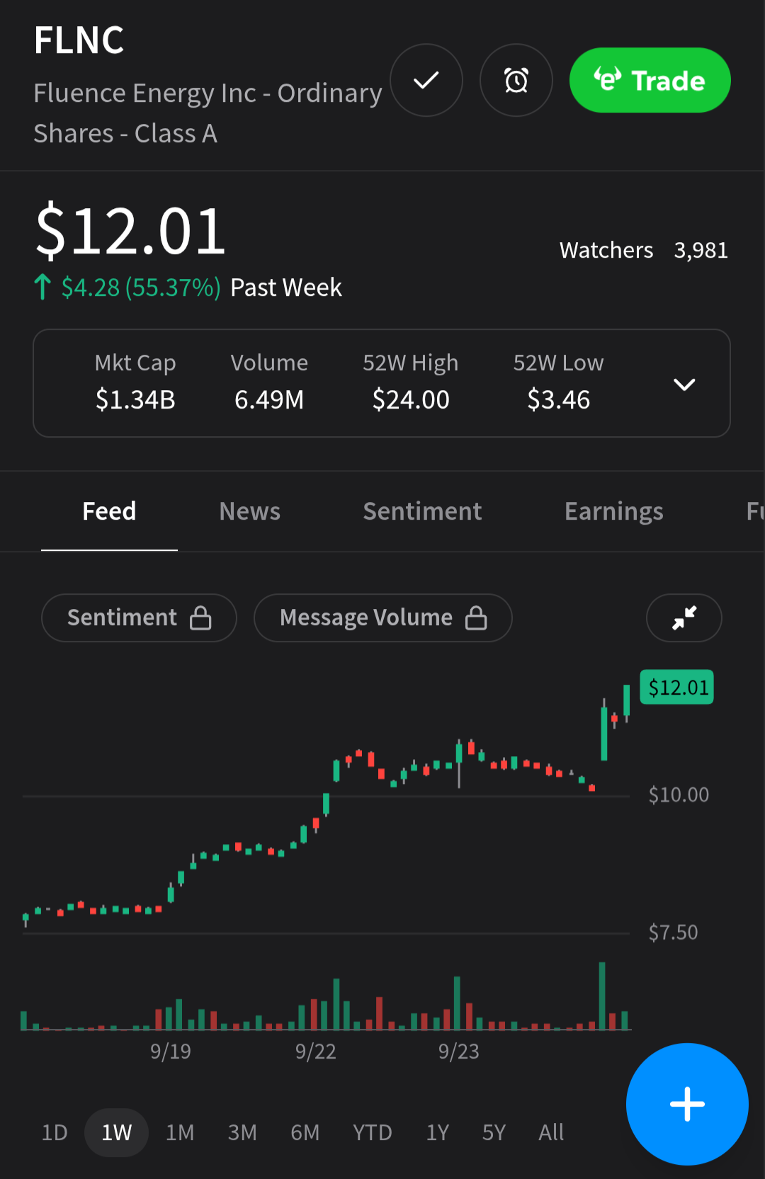Image resolution: width=765 pixels, height=1179 pixels.
Task: Switch to the News tab
Action: [x=250, y=511]
